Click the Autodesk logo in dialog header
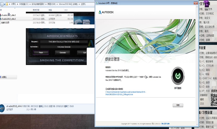The image size is (217, 129). [106, 12]
